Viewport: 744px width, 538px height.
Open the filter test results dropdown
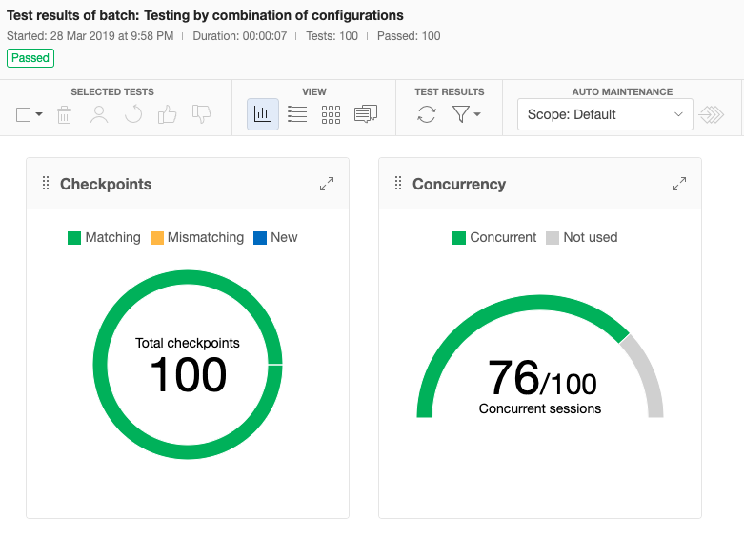click(466, 114)
